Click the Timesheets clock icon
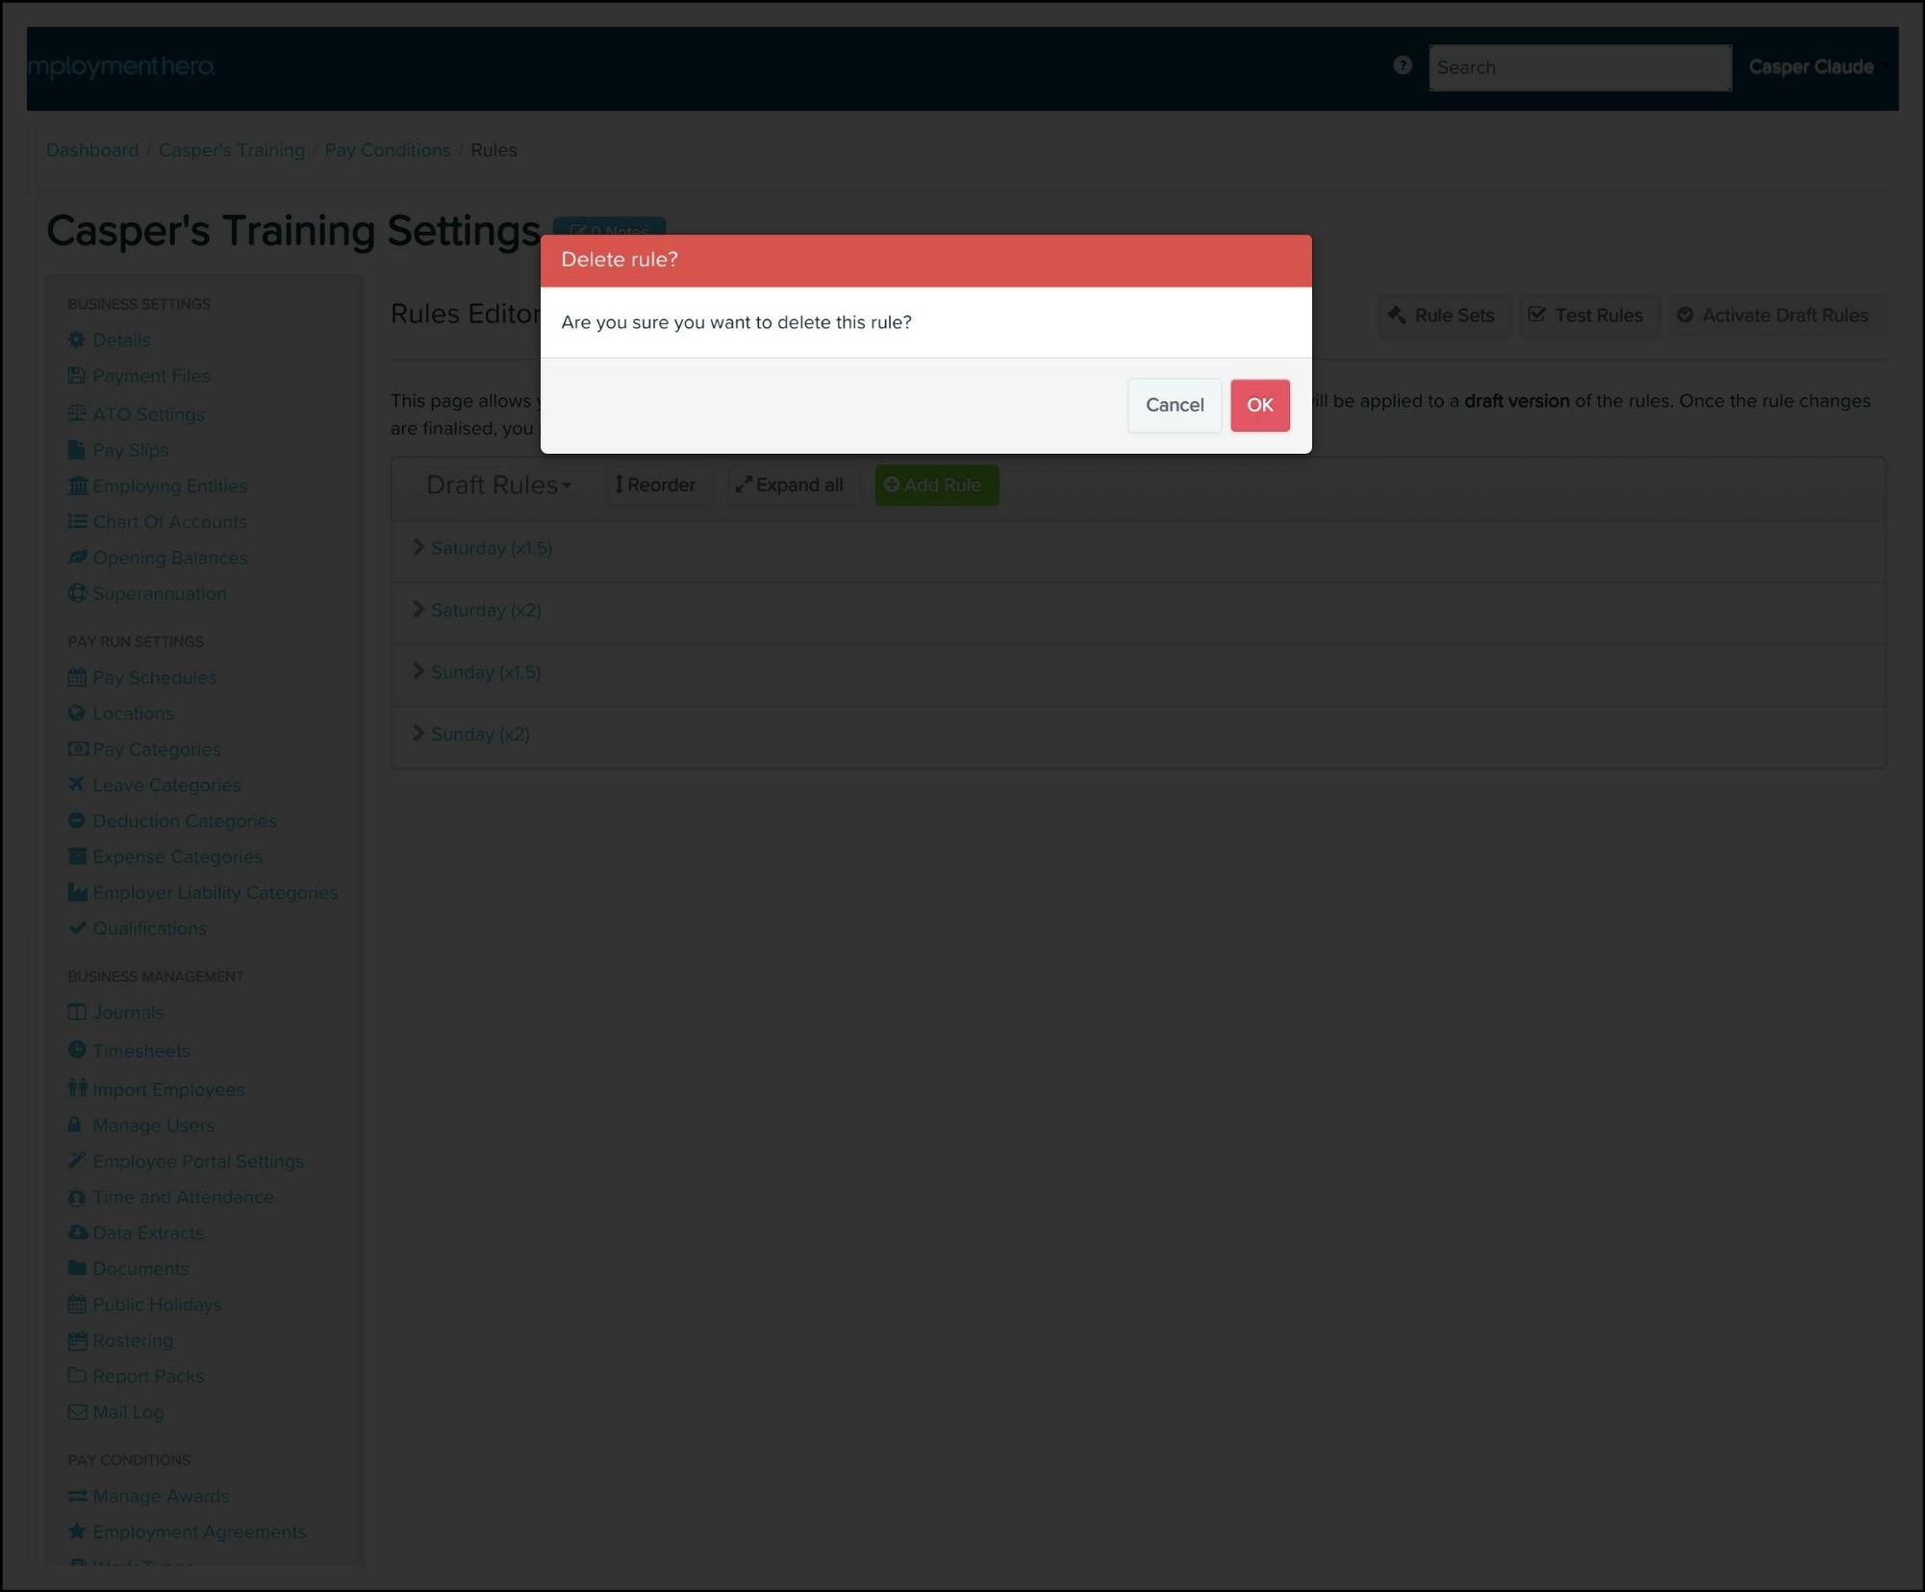The image size is (1925, 1592). click(x=77, y=1049)
